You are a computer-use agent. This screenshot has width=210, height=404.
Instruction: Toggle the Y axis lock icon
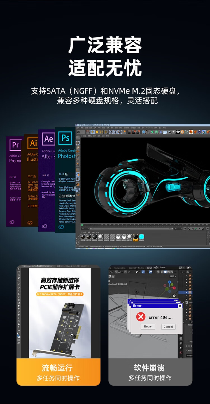115,132
